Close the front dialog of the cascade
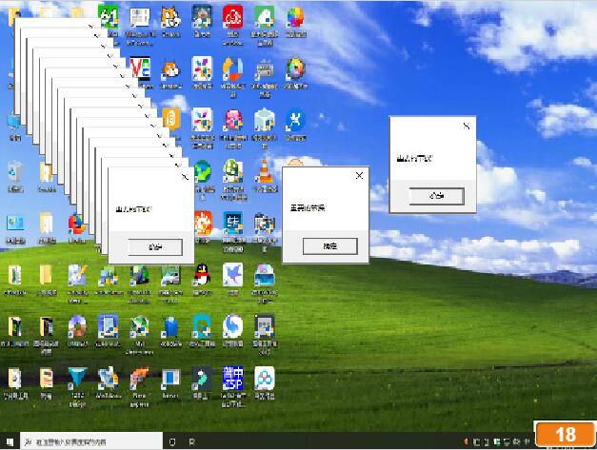This screenshot has width=597, height=450. coord(185,177)
